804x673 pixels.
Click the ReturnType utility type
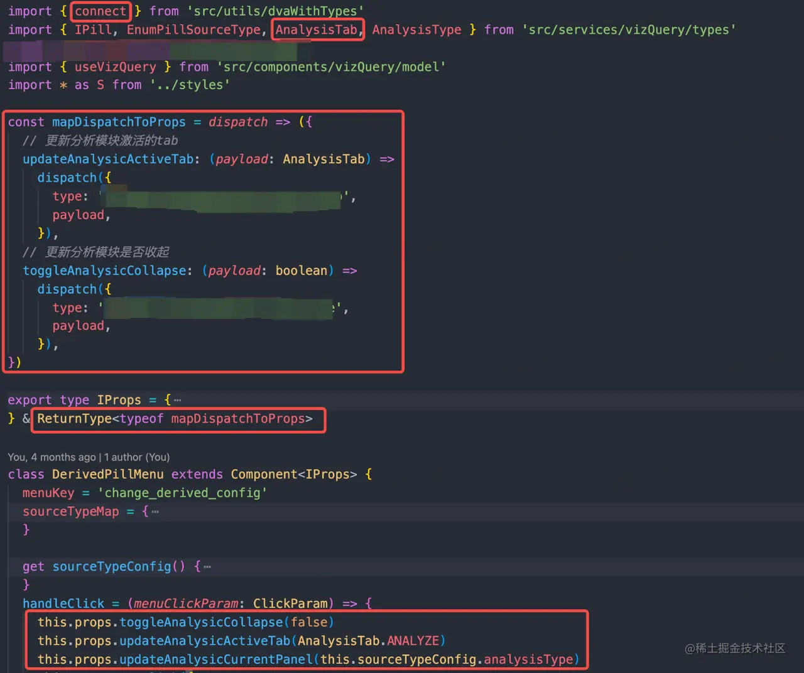pyautogui.click(x=74, y=419)
